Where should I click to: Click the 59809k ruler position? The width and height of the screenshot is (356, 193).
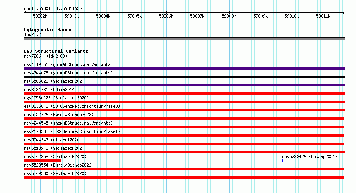pos(260,16)
